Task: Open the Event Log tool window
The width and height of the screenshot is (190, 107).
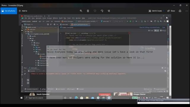Action: pos(148,89)
